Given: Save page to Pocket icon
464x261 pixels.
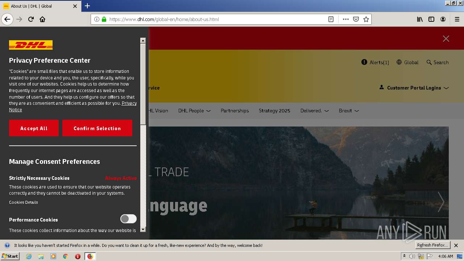Looking at the screenshot, I should click(356, 19).
